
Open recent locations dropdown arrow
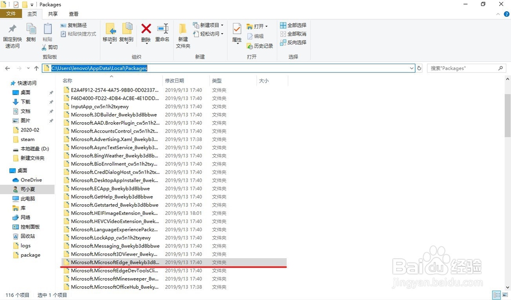point(28,68)
